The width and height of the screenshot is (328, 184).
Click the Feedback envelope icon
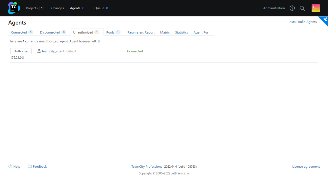point(30,166)
